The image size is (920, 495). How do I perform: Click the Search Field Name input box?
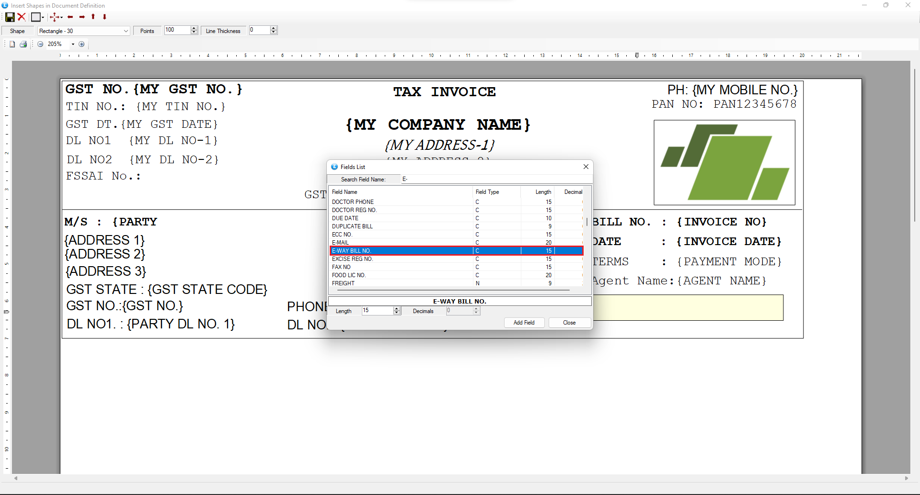[x=496, y=179]
